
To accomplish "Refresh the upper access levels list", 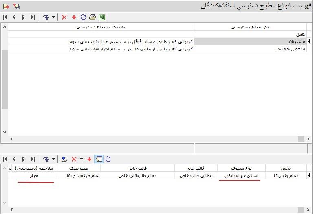I will click(83, 17).
